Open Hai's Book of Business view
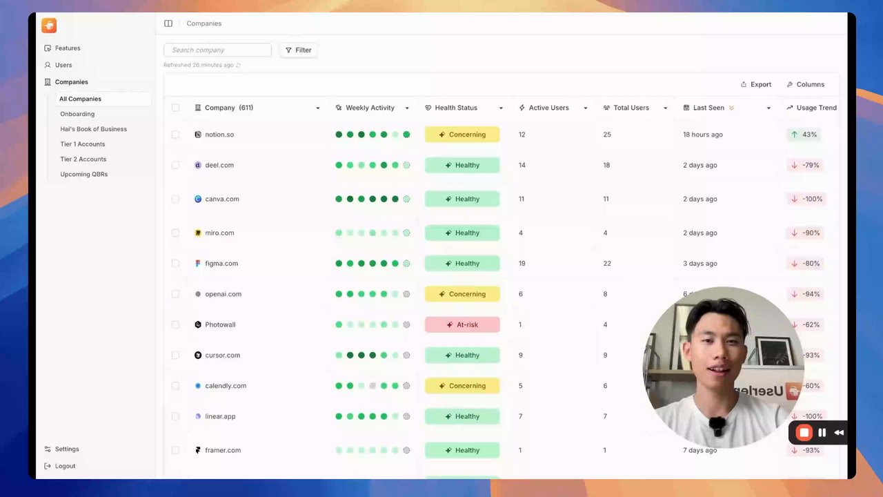The height and width of the screenshot is (497, 883). (x=93, y=129)
